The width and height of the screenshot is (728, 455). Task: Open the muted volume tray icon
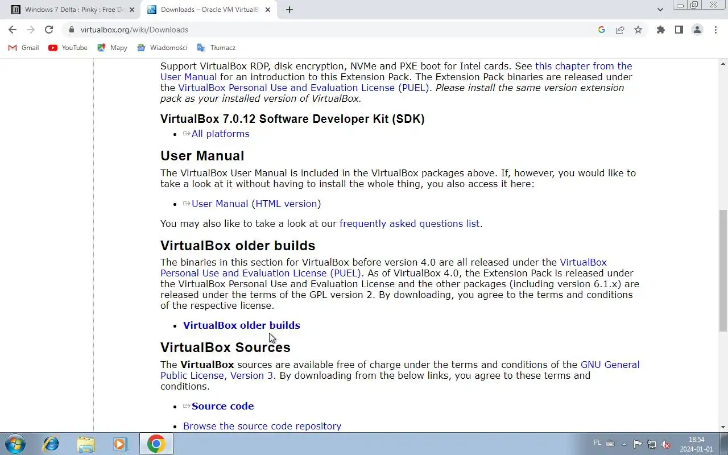665,444
